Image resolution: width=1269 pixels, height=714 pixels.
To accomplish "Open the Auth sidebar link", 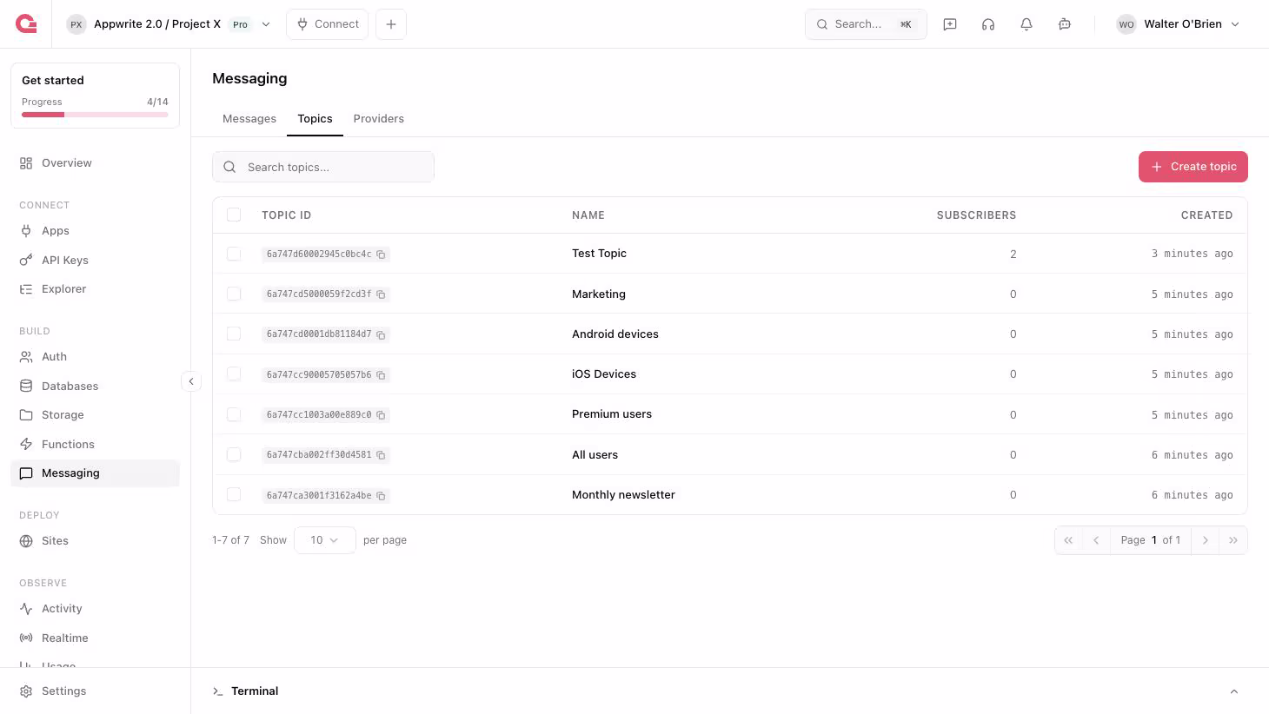I will [x=95, y=357].
